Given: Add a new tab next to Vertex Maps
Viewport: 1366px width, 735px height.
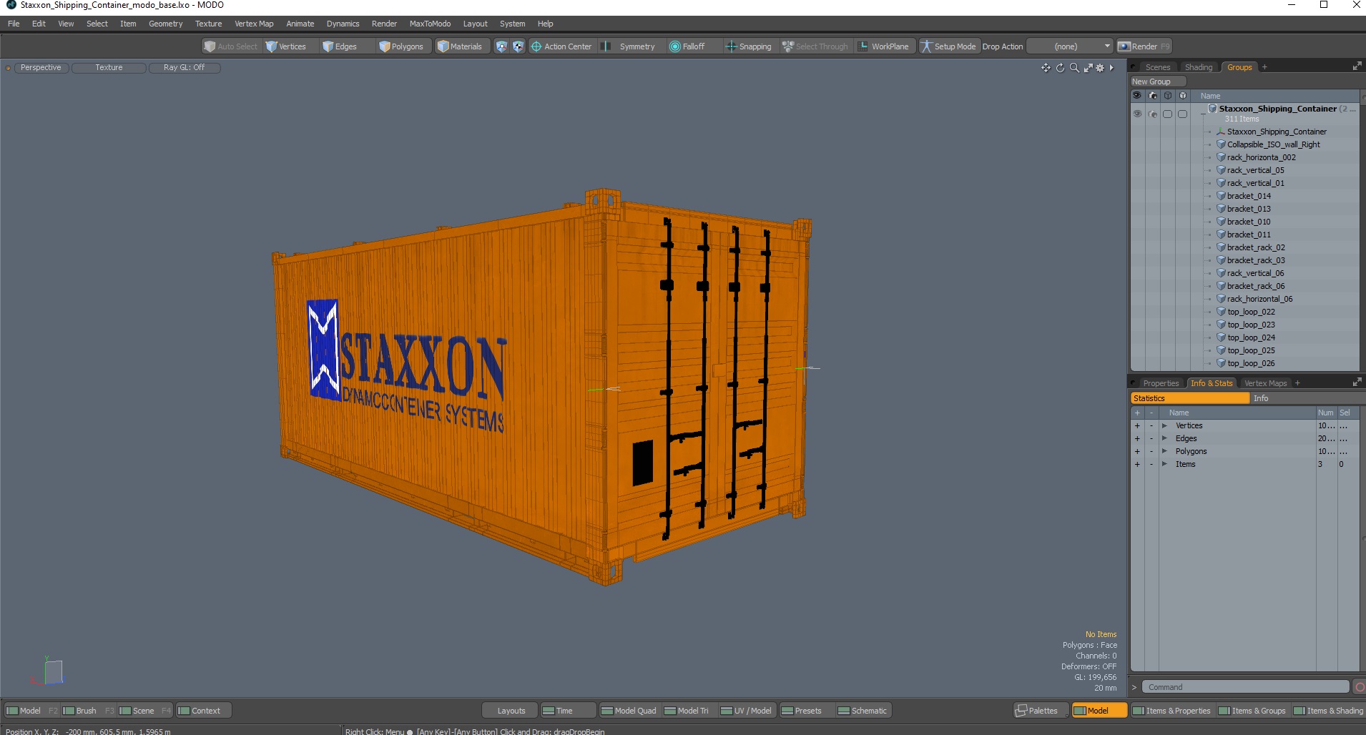Looking at the screenshot, I should [1297, 383].
